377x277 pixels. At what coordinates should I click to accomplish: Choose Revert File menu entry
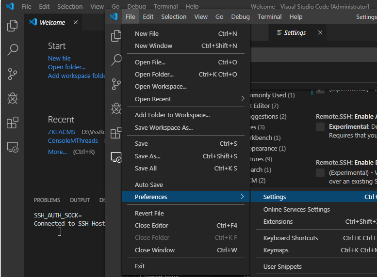tap(186, 213)
